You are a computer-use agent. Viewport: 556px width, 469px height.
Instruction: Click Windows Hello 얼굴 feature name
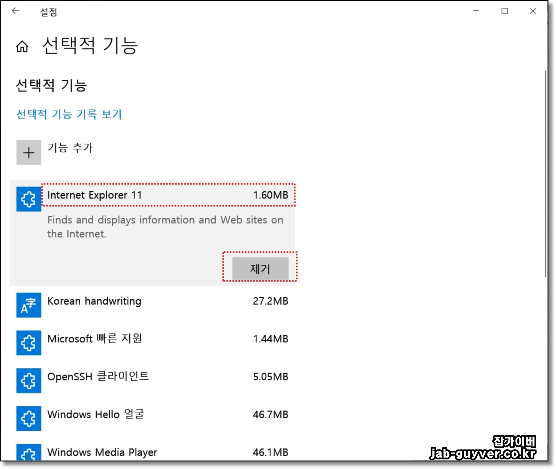pos(96,414)
